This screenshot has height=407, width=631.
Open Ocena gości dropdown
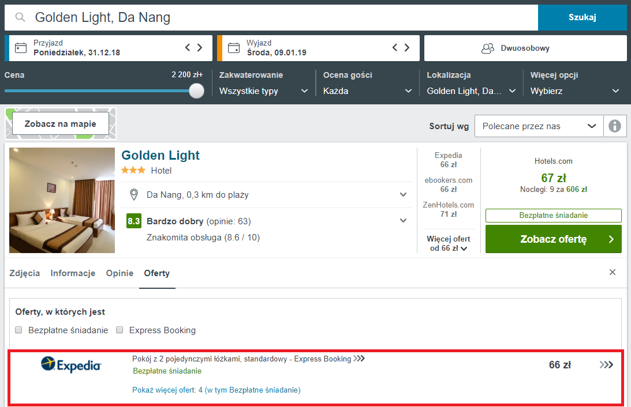pos(367,91)
